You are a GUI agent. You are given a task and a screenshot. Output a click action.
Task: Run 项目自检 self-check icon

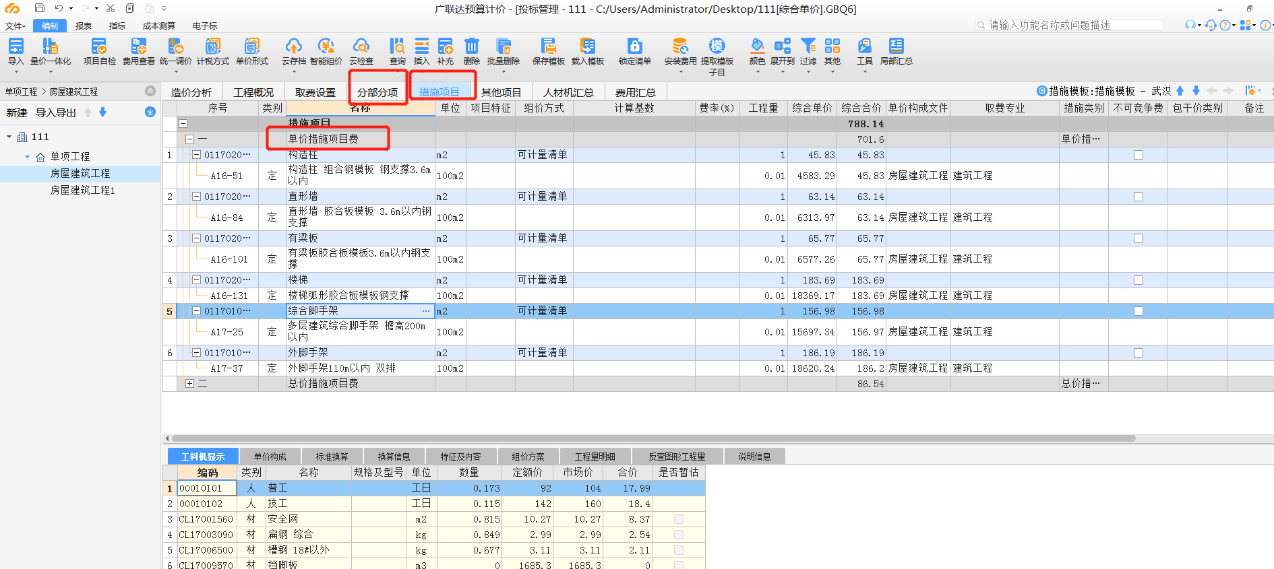[x=99, y=46]
